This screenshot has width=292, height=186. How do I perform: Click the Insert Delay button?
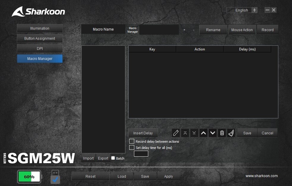click(143, 133)
